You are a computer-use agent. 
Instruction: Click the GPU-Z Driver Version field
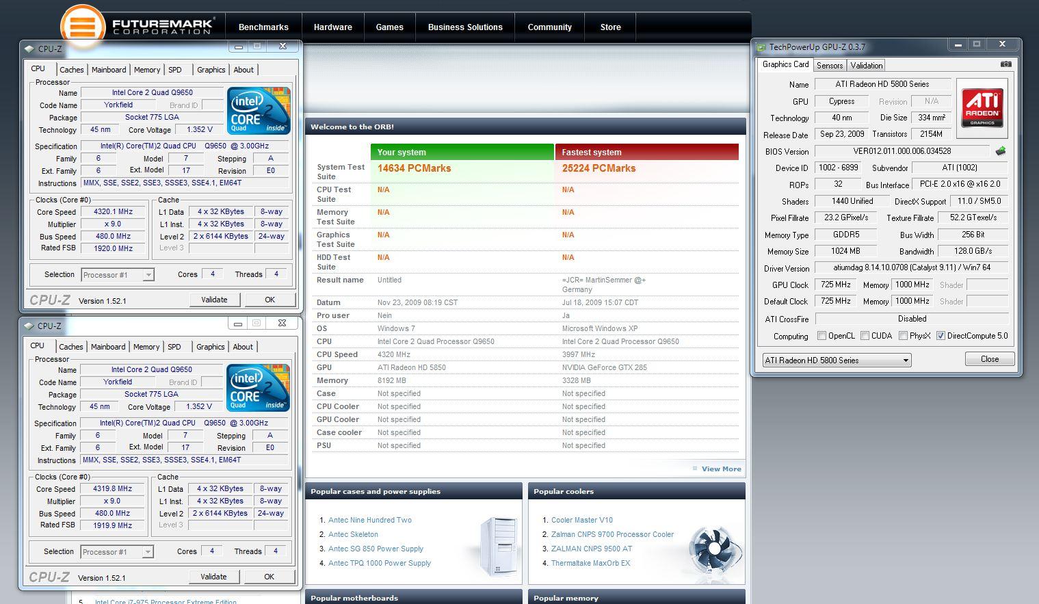(x=912, y=268)
